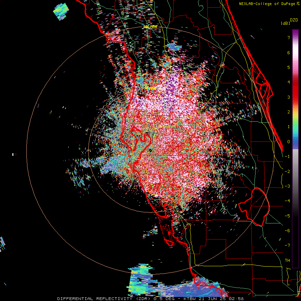301x301 pixels.
Task: Select the 3 value on the dB scale
Action: 289,97
